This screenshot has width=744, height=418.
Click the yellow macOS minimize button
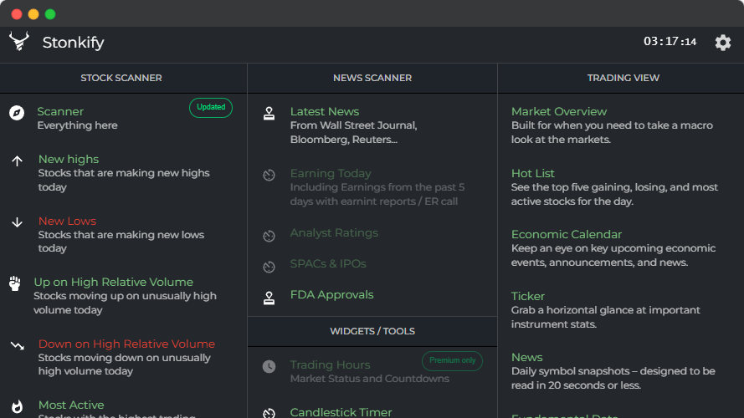coord(33,14)
